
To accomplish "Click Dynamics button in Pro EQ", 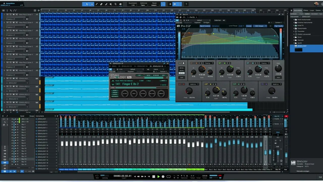I will click(x=216, y=26).
